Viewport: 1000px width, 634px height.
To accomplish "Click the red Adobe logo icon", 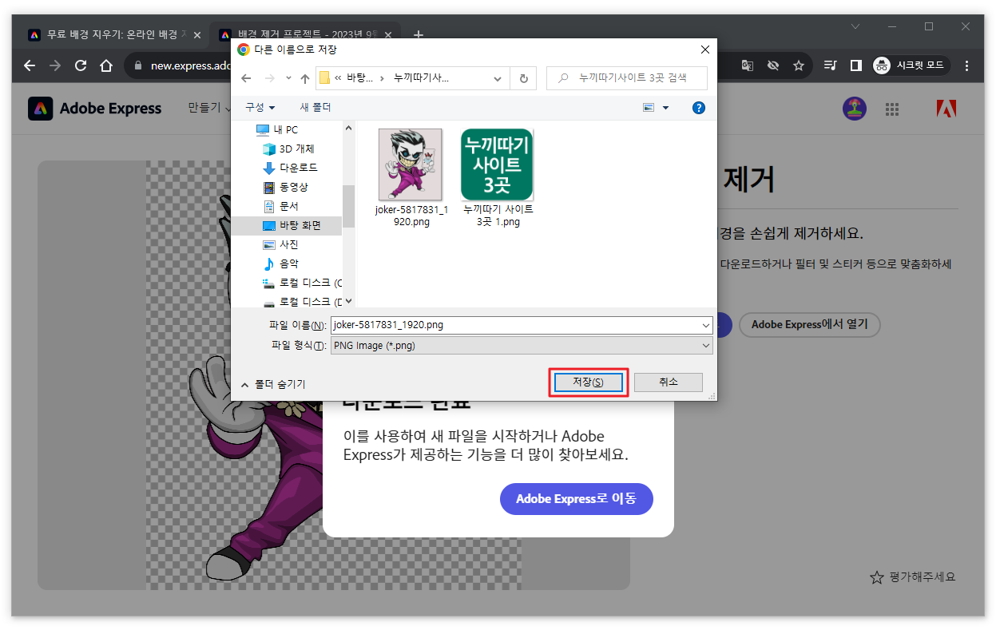I will (946, 109).
